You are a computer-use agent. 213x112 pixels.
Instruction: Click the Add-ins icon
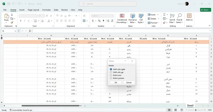[189, 16]
